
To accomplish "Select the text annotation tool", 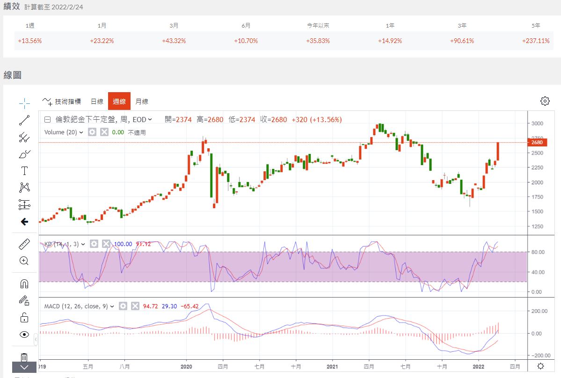I will (24, 171).
